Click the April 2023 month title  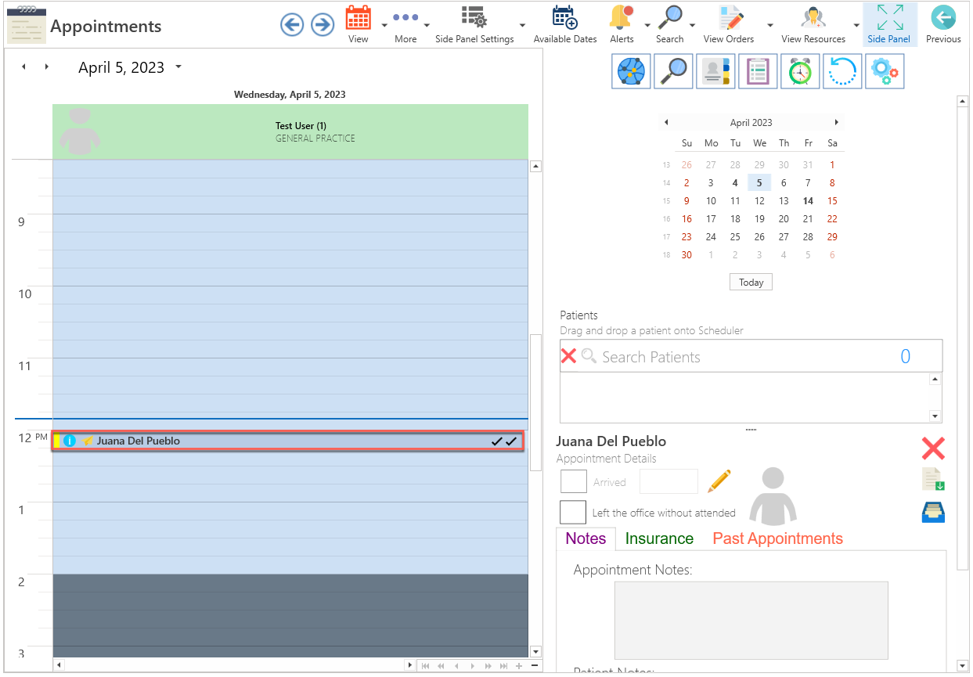point(751,122)
